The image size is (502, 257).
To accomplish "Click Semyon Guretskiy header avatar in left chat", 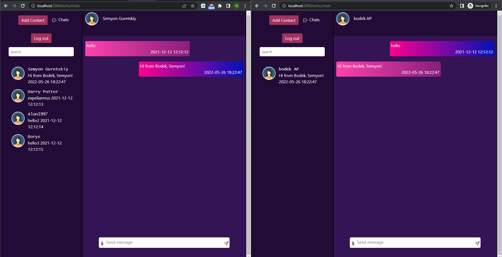I will pos(92,19).
